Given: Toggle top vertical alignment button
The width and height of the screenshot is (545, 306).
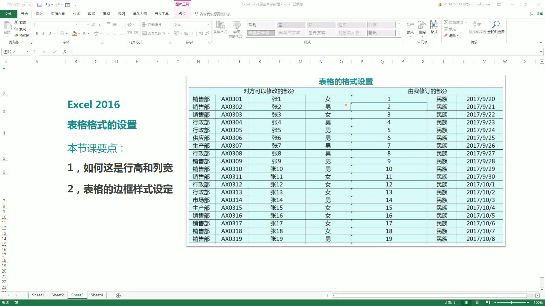Looking at the screenshot, I should click(x=108, y=25).
